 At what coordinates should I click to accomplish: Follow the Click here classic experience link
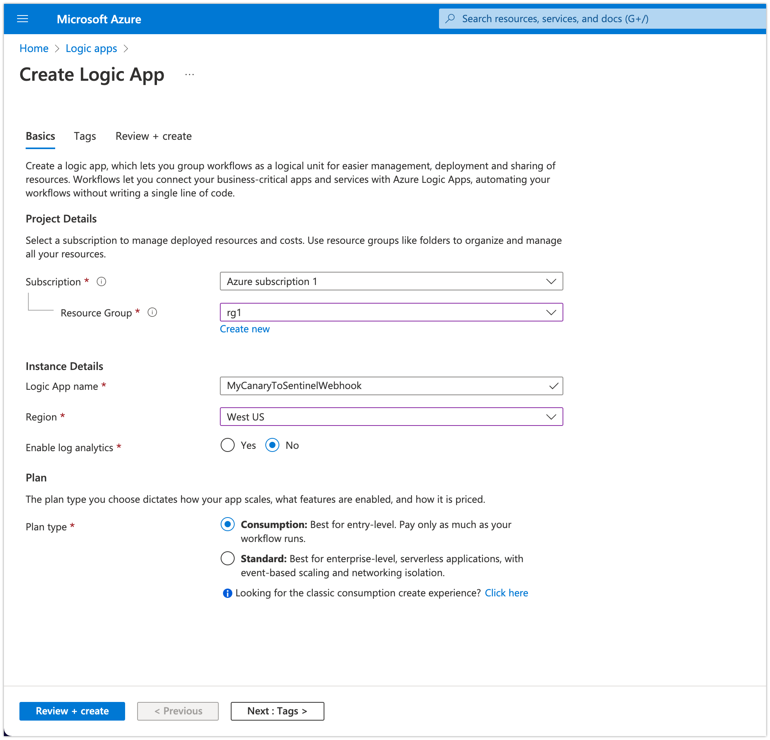click(506, 593)
